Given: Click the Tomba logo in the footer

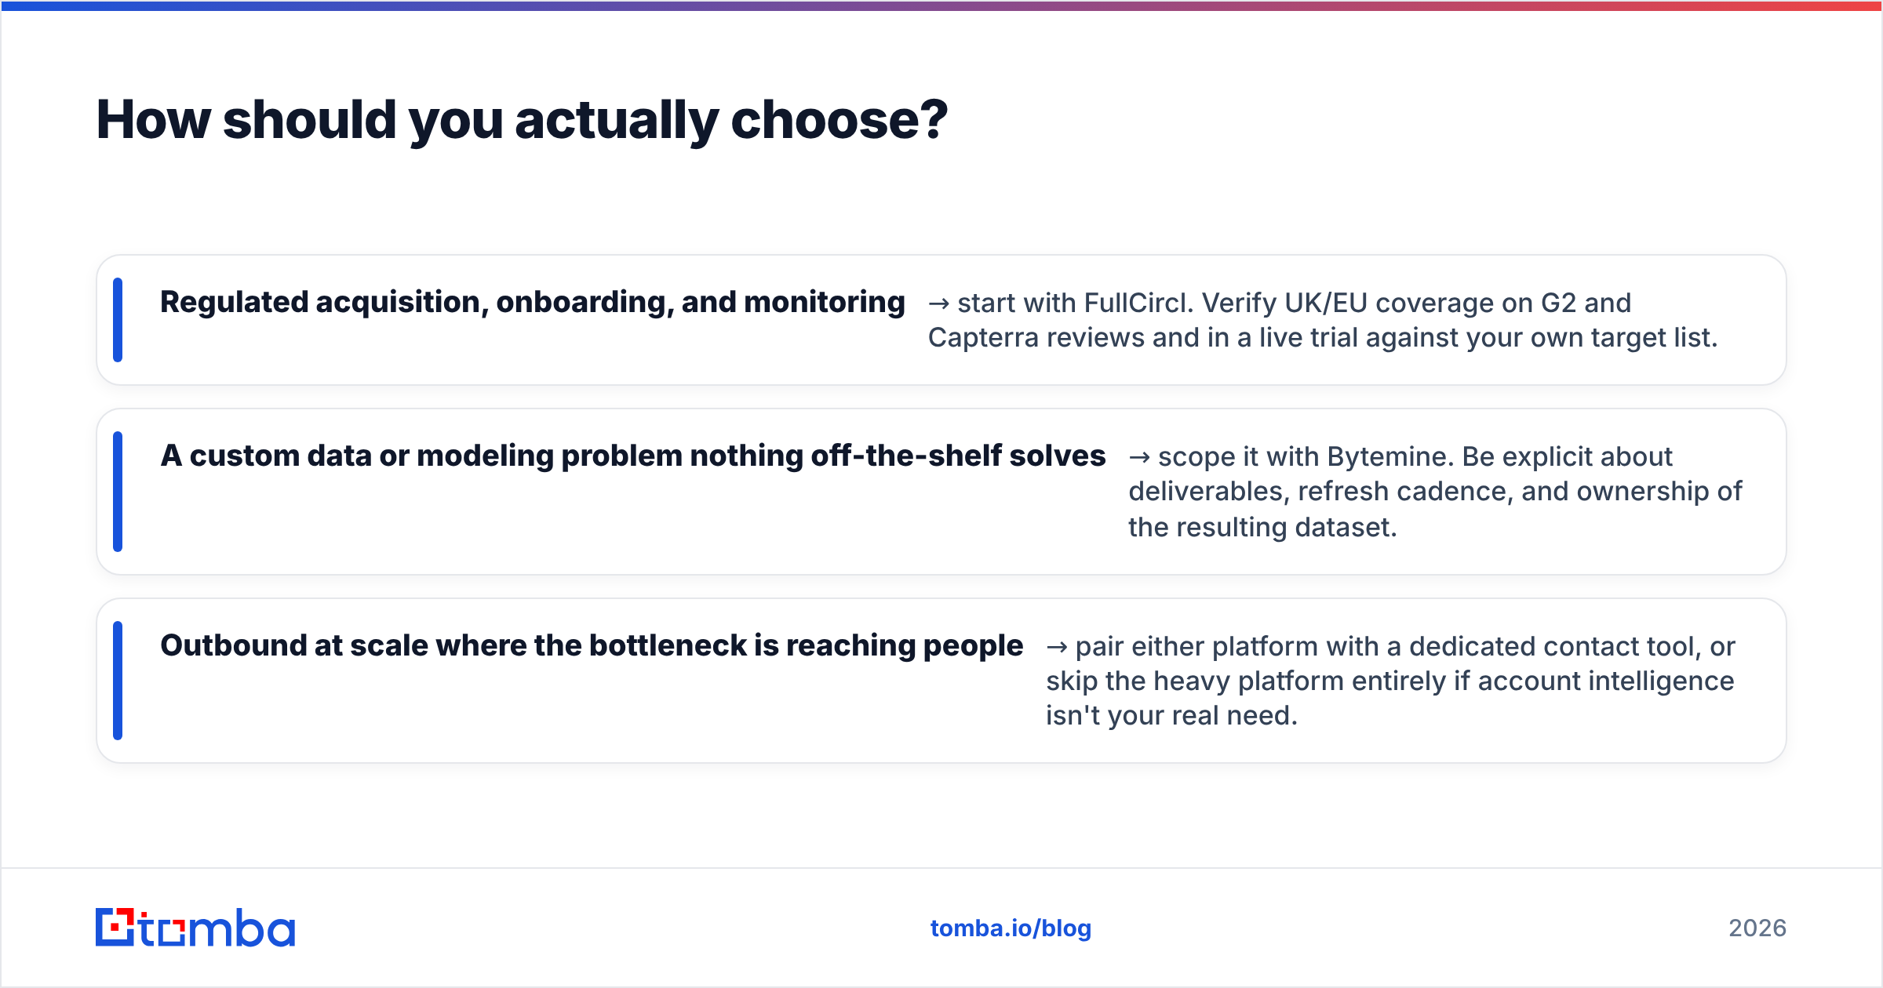Looking at the screenshot, I should (x=195, y=928).
